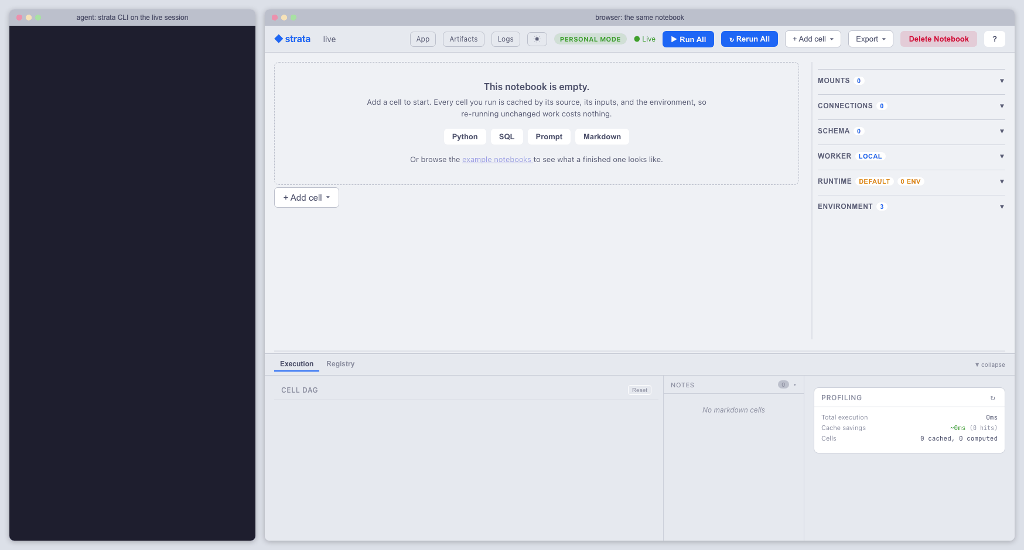Image resolution: width=1024 pixels, height=550 pixels.
Task: Open the help question mark button
Action: coord(995,39)
